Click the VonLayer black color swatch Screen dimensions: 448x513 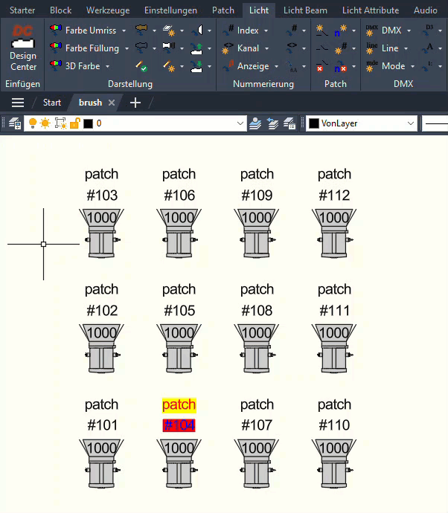coord(314,123)
